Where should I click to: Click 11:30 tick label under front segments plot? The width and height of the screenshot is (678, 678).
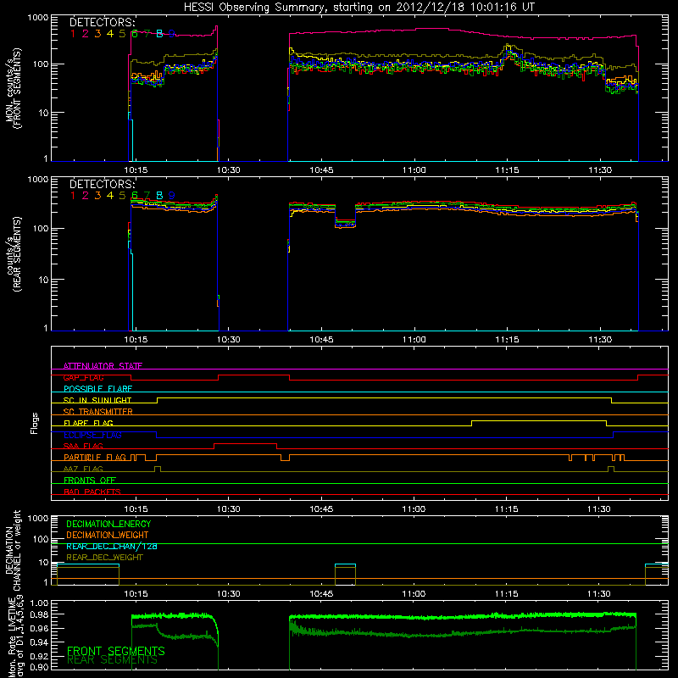(x=600, y=170)
